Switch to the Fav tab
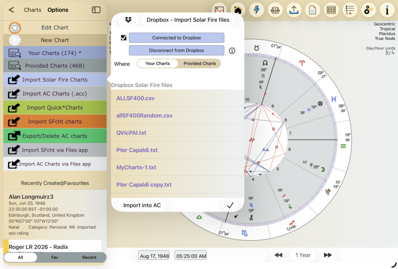The width and height of the screenshot is (398, 269). click(55, 257)
